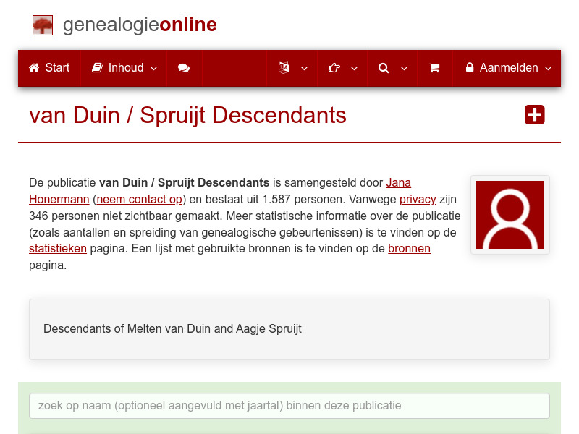Viewport: 579px width, 434px height.
Task: Open the privacy link
Action: [x=418, y=199]
